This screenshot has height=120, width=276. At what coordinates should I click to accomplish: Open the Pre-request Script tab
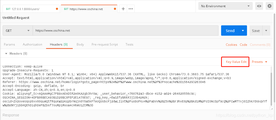(x=105, y=44)
